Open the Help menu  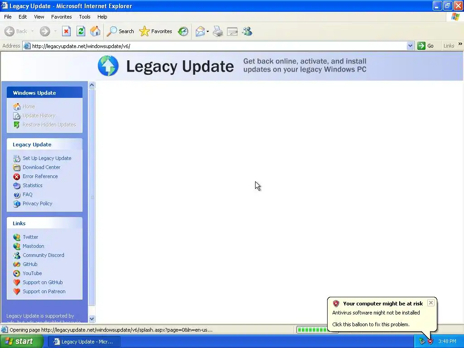point(102,17)
